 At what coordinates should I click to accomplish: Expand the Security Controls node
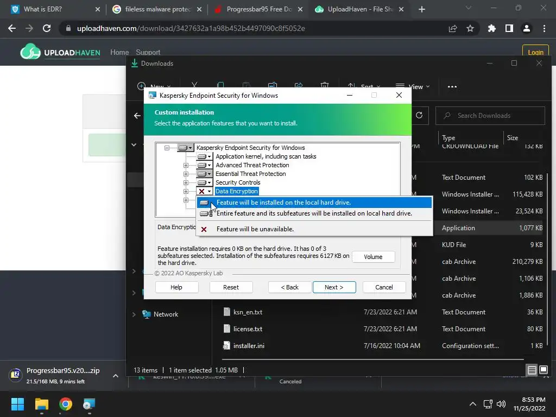pos(186,182)
